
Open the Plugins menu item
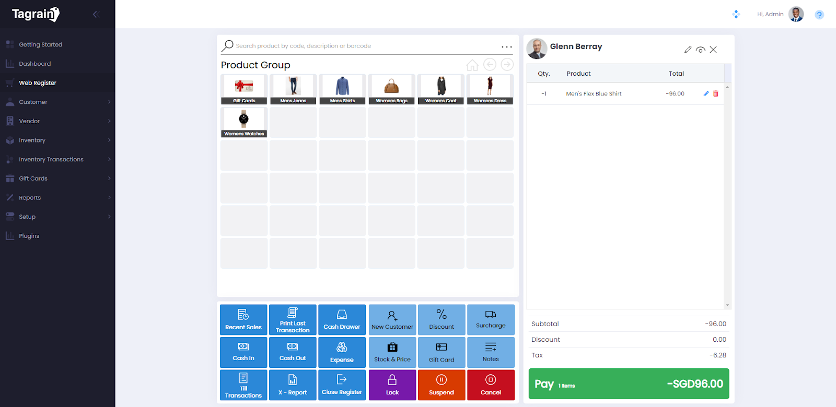point(29,236)
